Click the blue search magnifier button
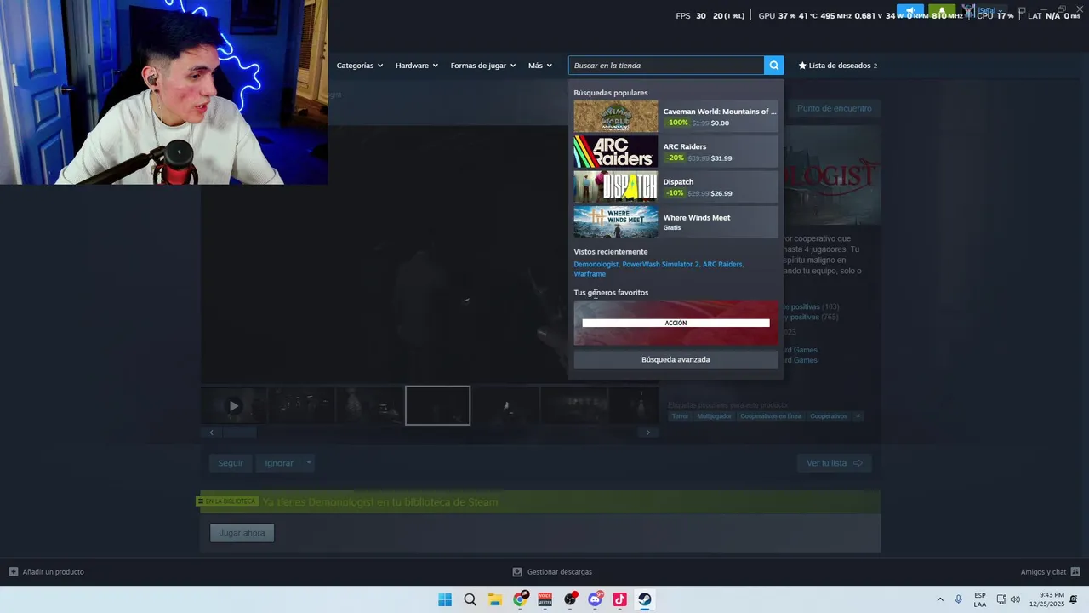 (x=773, y=66)
